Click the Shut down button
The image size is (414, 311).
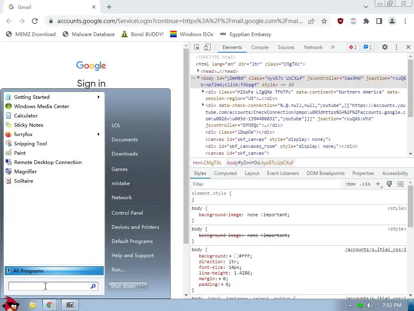(x=124, y=286)
